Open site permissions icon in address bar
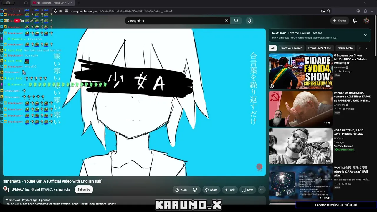 (61, 11)
